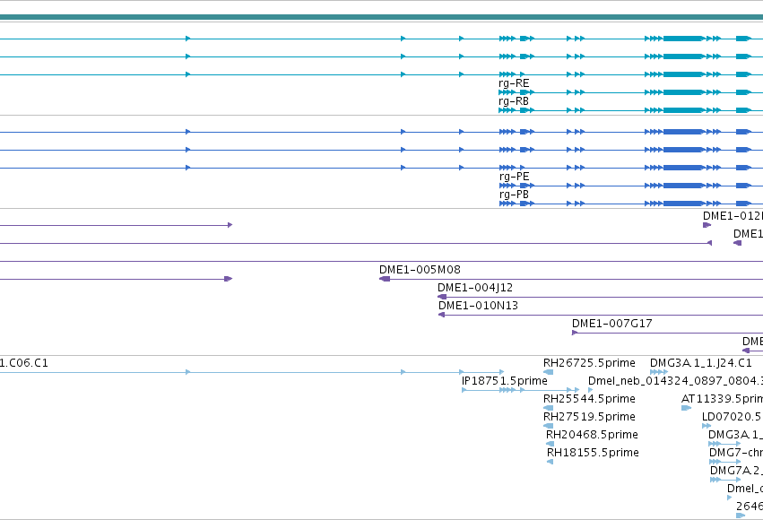The height and width of the screenshot is (520, 763).
Task: Select the RH25544.5prime EST label
Action: (589, 399)
